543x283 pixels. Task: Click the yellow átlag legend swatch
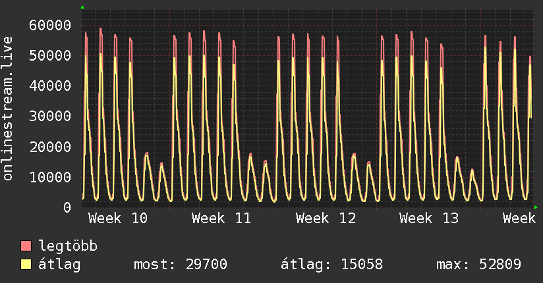coord(26,264)
